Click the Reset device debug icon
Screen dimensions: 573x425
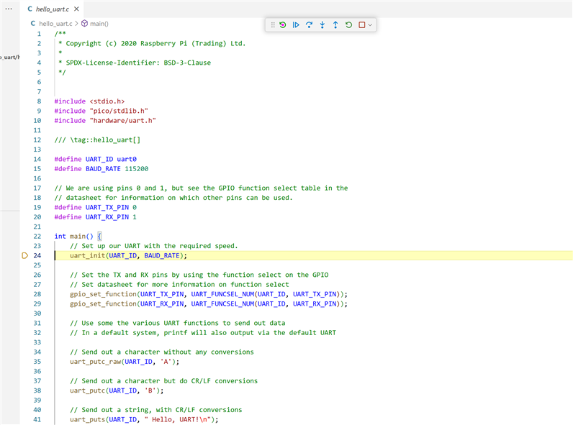click(283, 25)
